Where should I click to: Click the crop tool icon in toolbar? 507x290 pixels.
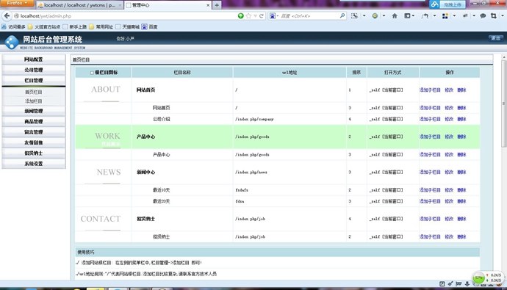click(494, 16)
